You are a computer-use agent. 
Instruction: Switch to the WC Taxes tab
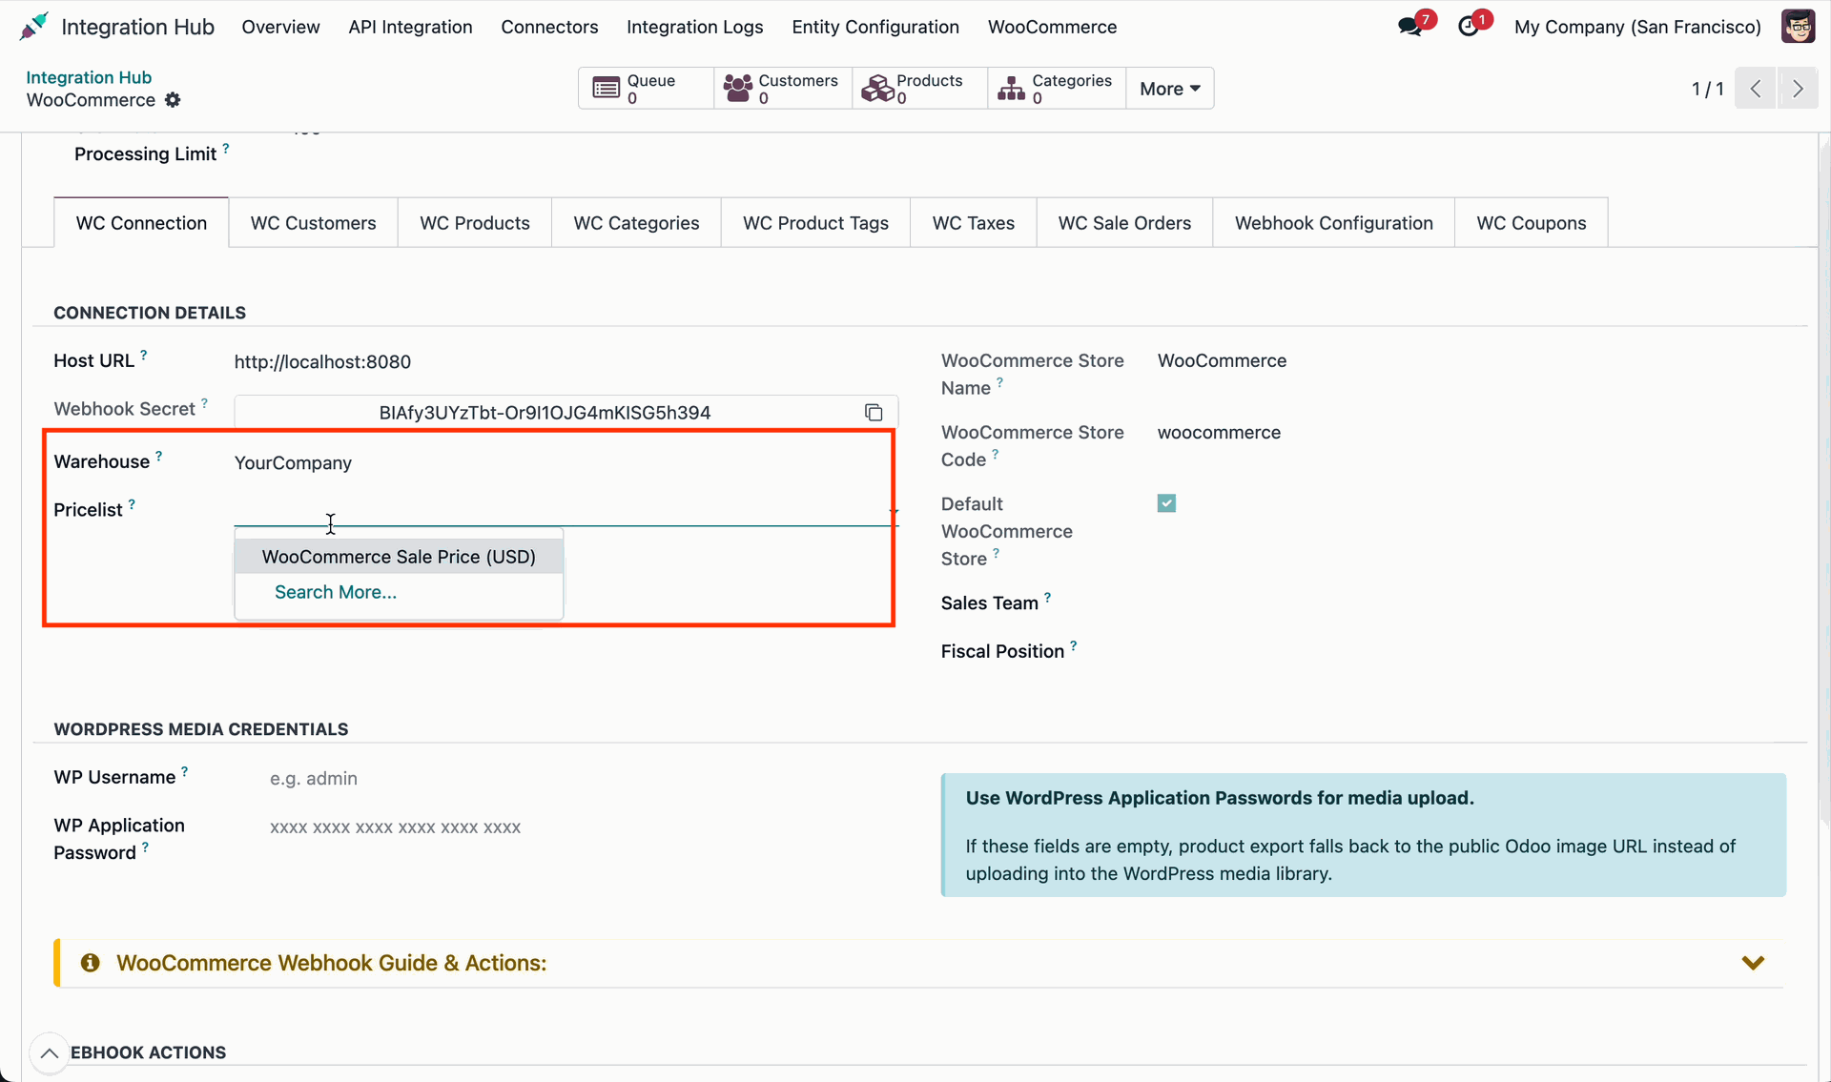[974, 223]
